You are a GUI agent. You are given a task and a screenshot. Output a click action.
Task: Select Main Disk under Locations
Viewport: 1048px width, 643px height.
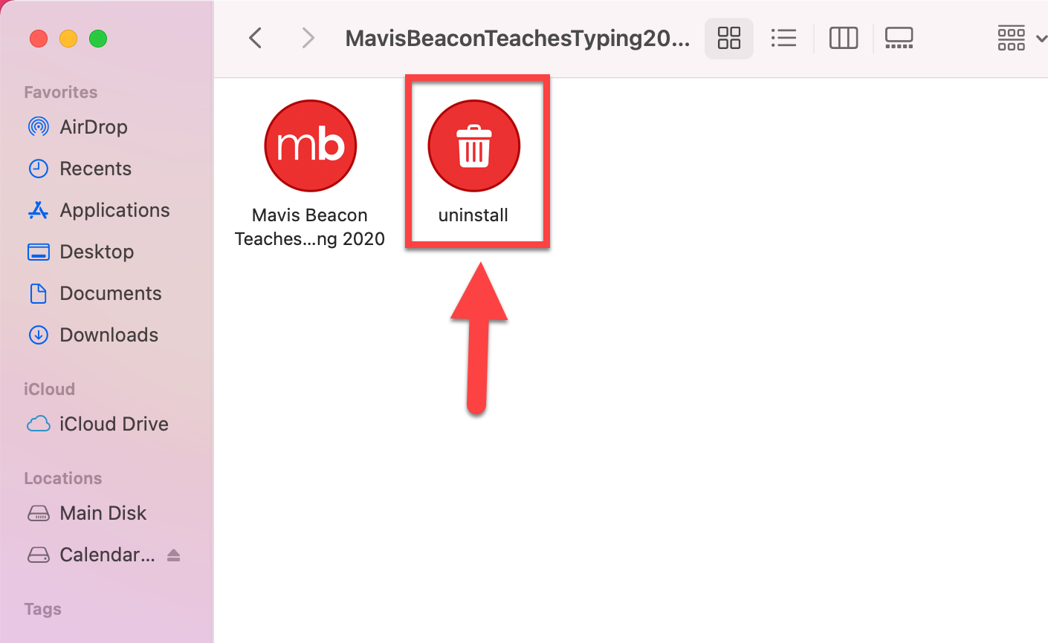pos(103,513)
